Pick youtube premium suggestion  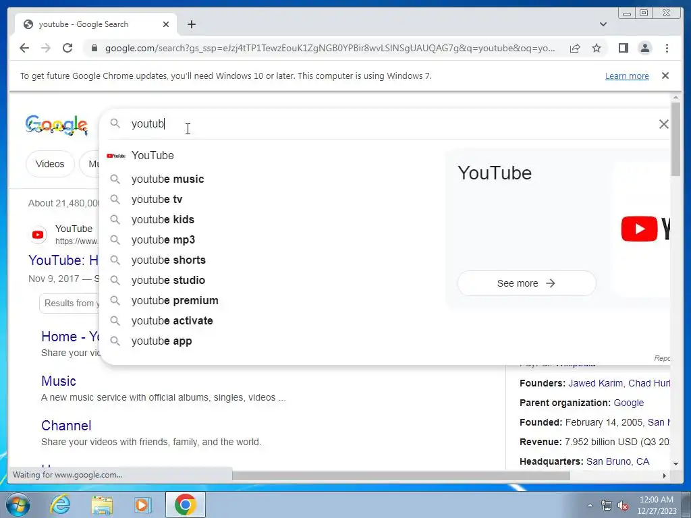tap(273, 301)
